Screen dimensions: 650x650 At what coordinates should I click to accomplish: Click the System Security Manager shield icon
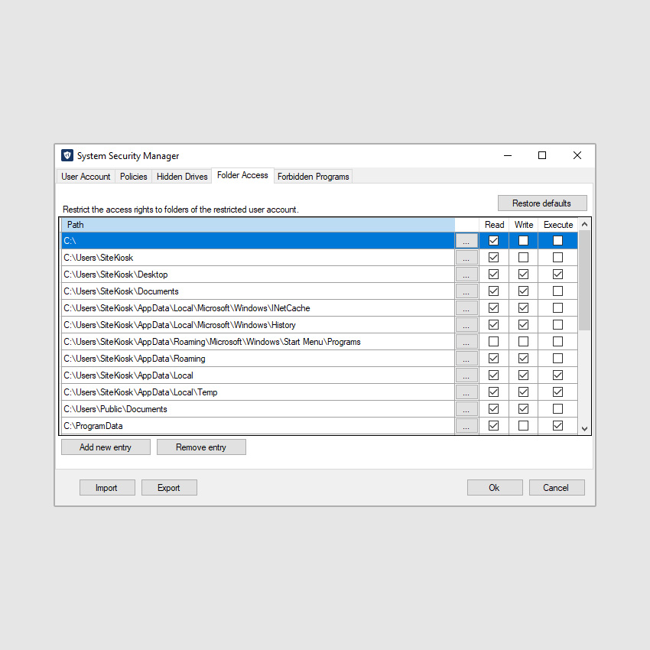point(67,156)
